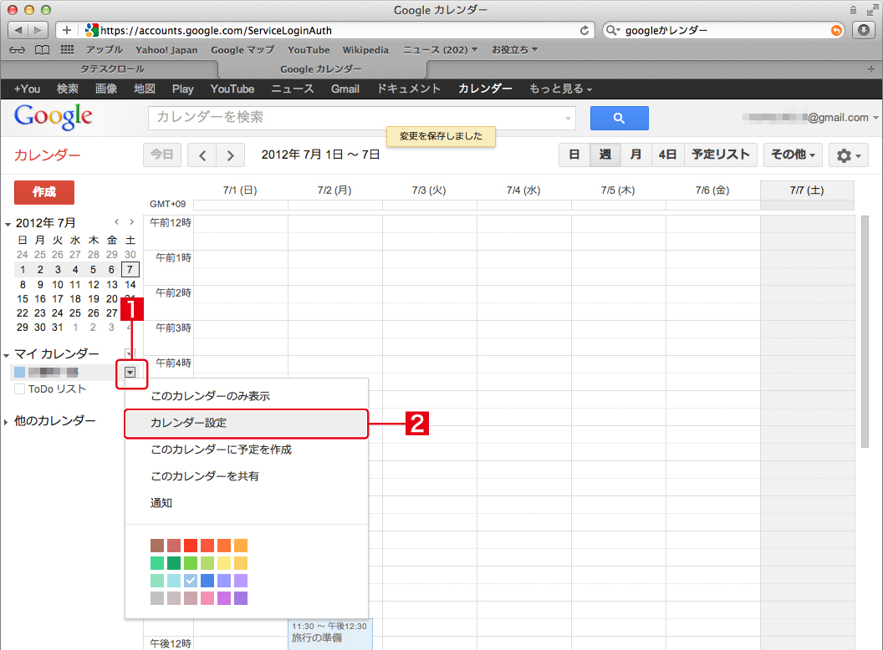883x650 pixels.
Task: Pick the brown color swatch
Action: click(x=157, y=546)
